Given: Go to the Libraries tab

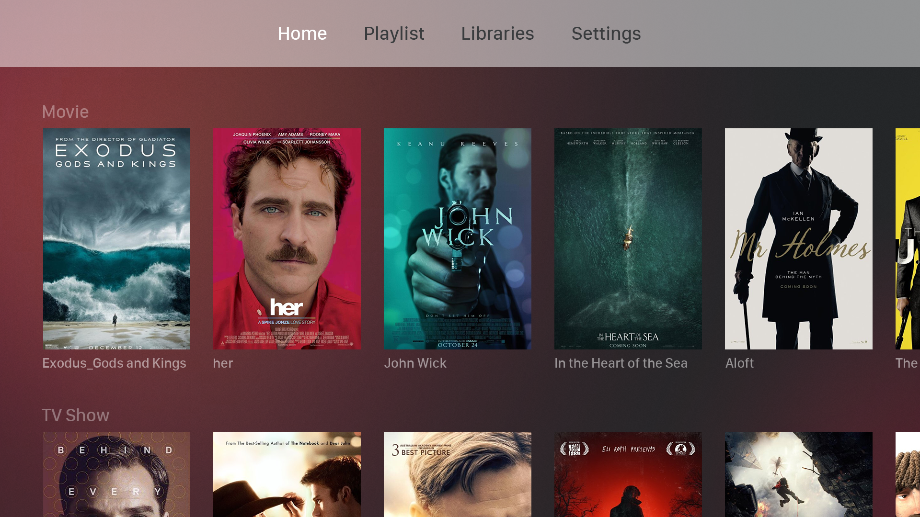Looking at the screenshot, I should 497,34.
